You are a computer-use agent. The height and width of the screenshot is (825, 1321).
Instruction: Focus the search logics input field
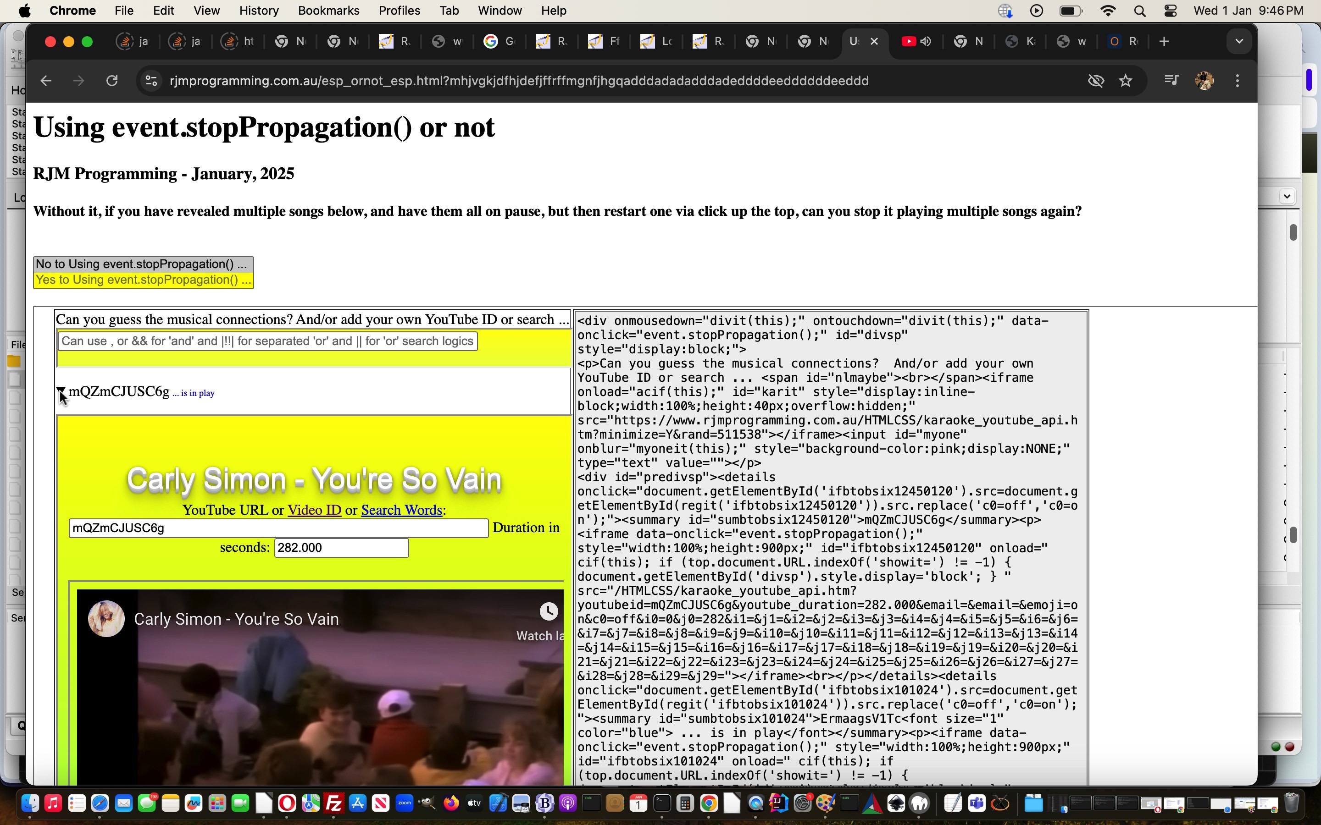coord(267,341)
